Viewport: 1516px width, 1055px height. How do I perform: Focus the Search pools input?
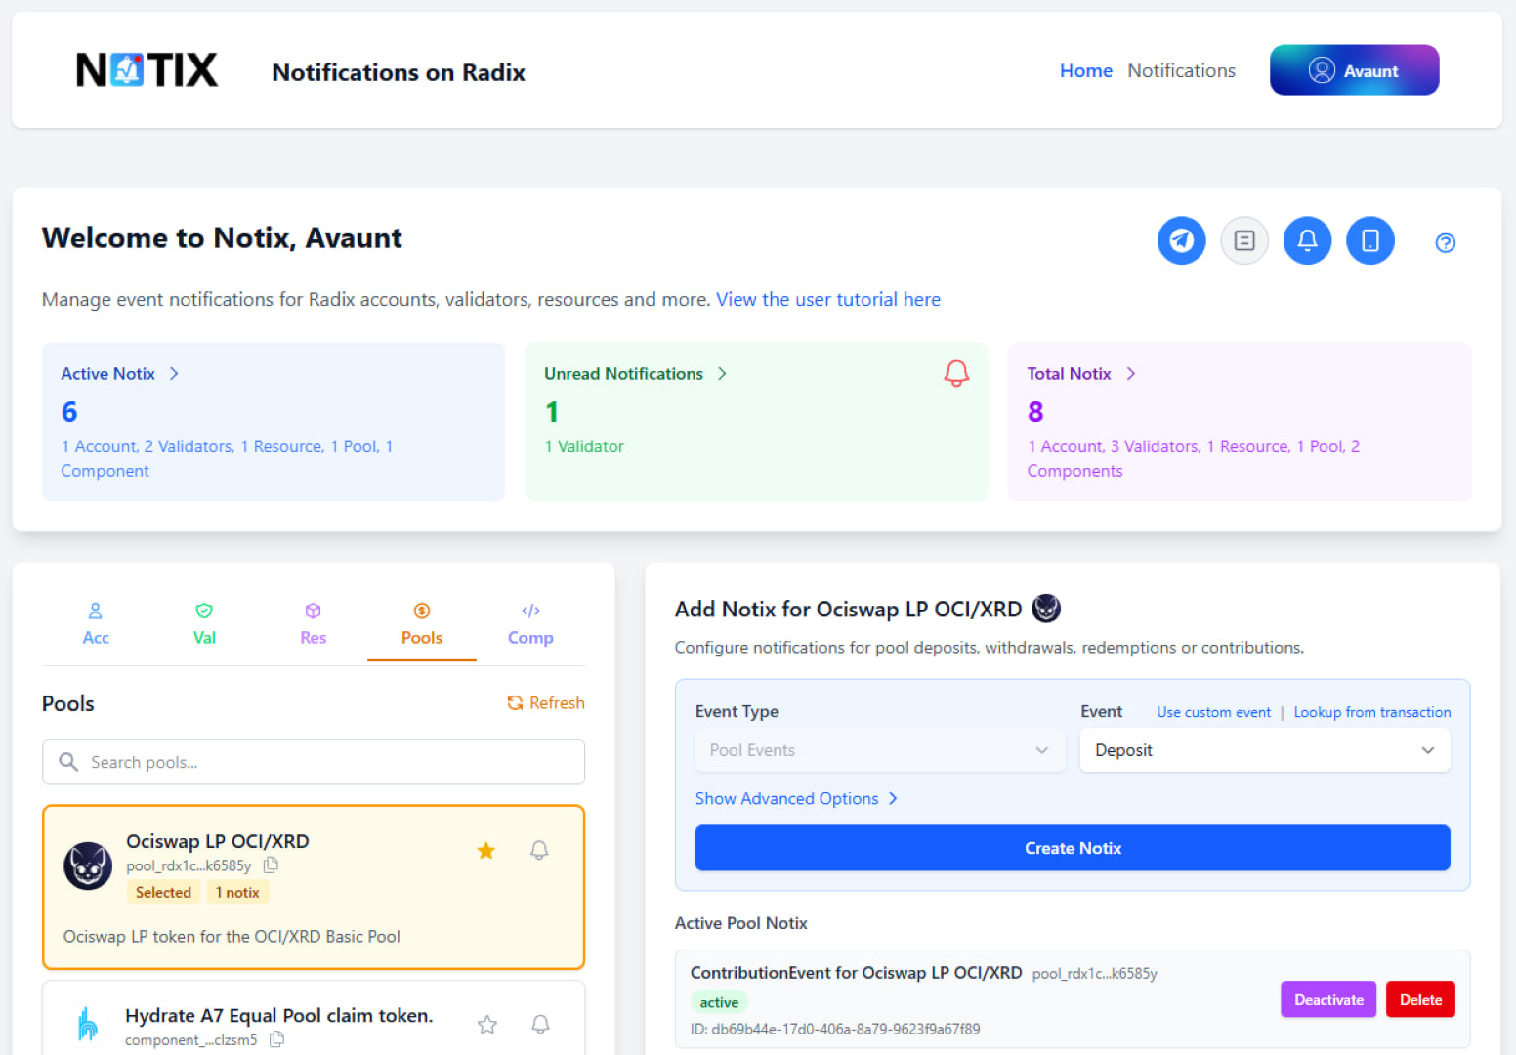(314, 762)
